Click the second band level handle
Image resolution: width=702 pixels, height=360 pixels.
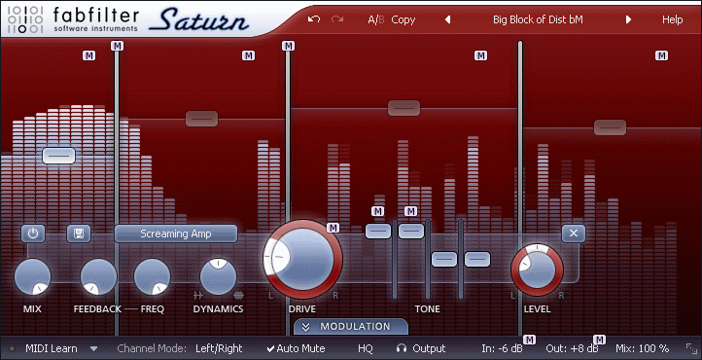click(202, 119)
